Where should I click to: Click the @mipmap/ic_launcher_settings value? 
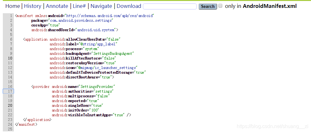point(107,68)
